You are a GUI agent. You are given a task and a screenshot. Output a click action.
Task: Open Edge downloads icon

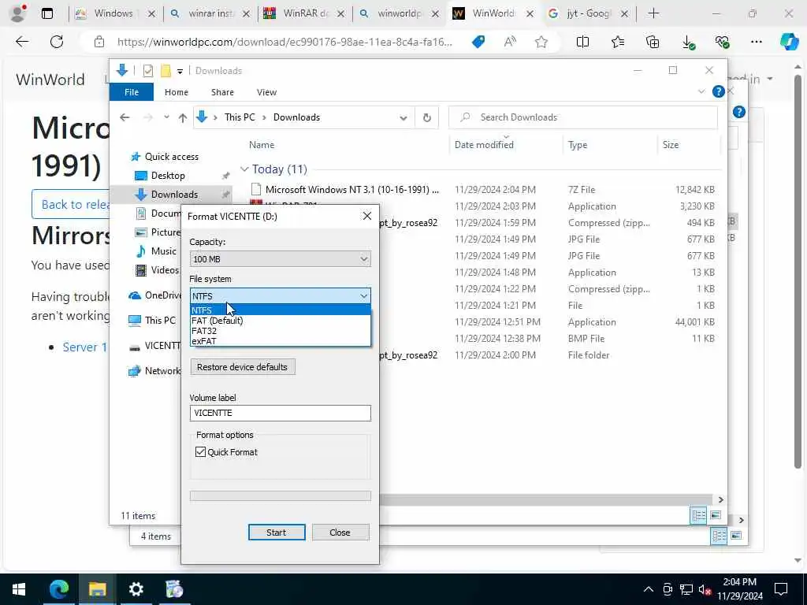pos(688,43)
